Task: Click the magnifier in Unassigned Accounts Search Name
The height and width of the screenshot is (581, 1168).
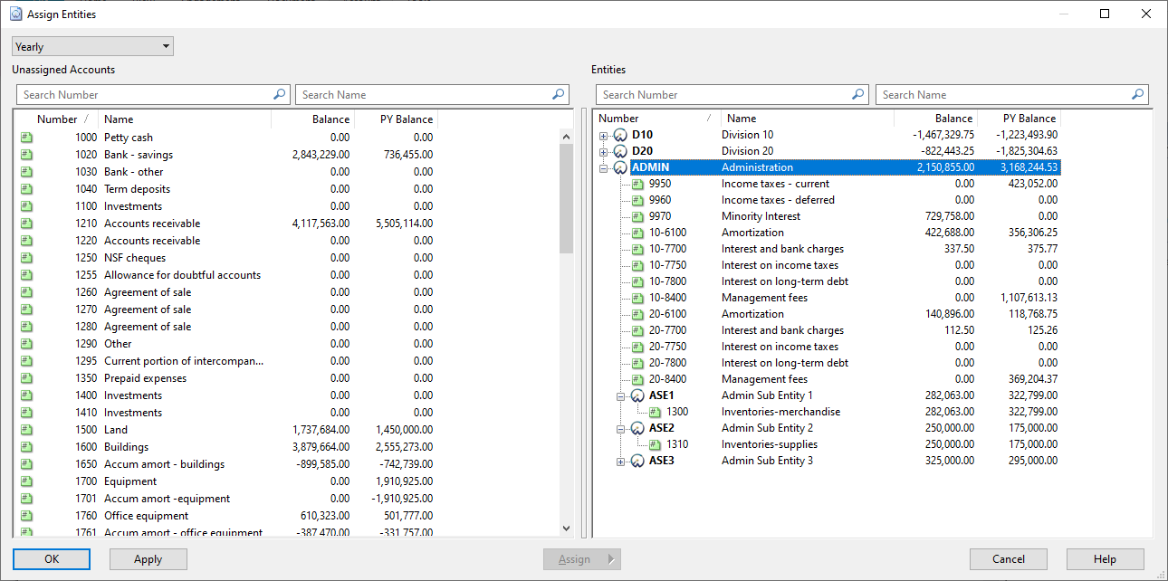Action: coord(559,94)
